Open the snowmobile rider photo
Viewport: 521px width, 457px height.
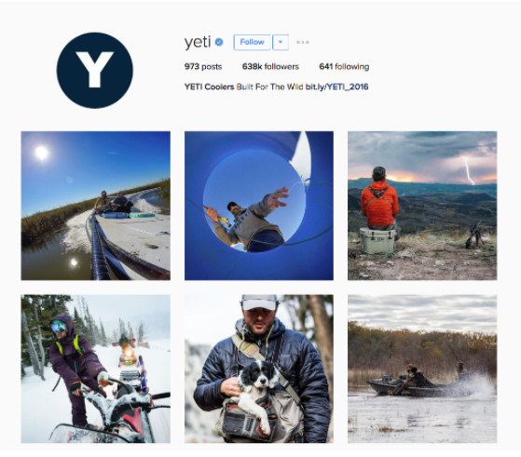[96, 369]
